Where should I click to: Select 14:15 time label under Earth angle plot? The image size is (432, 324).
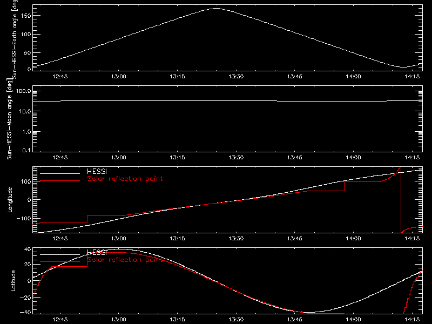click(x=412, y=76)
